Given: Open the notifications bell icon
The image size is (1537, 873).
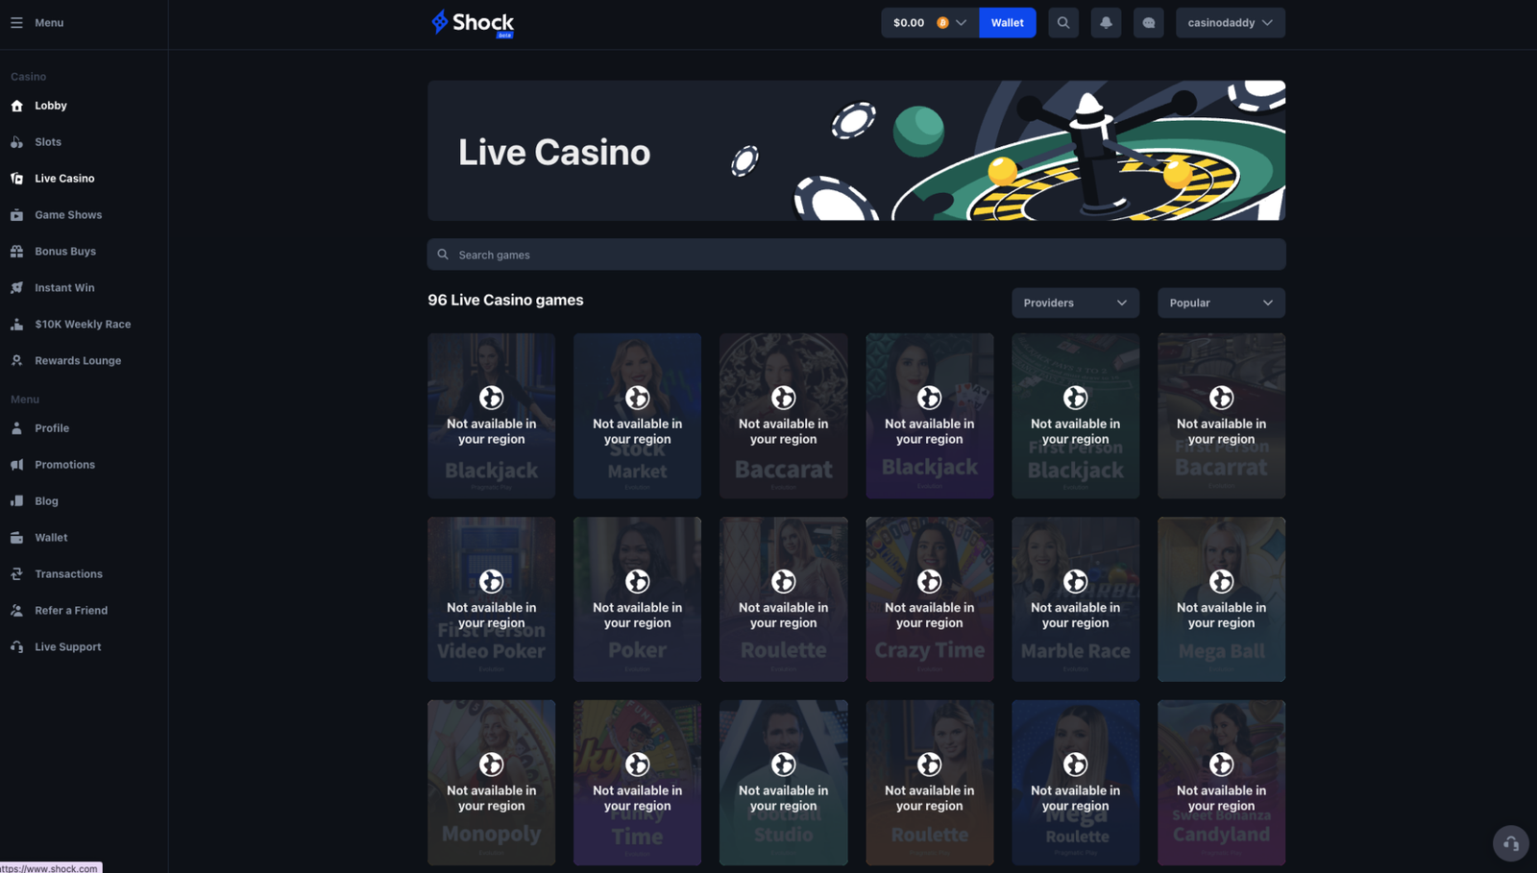Looking at the screenshot, I should tap(1106, 23).
